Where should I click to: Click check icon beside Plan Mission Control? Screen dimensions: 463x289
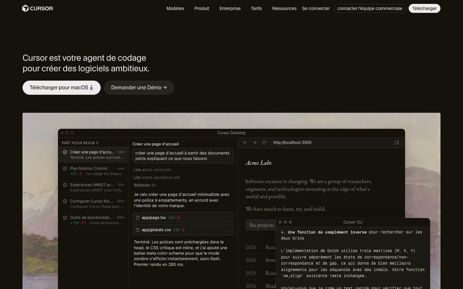pyautogui.click(x=65, y=168)
